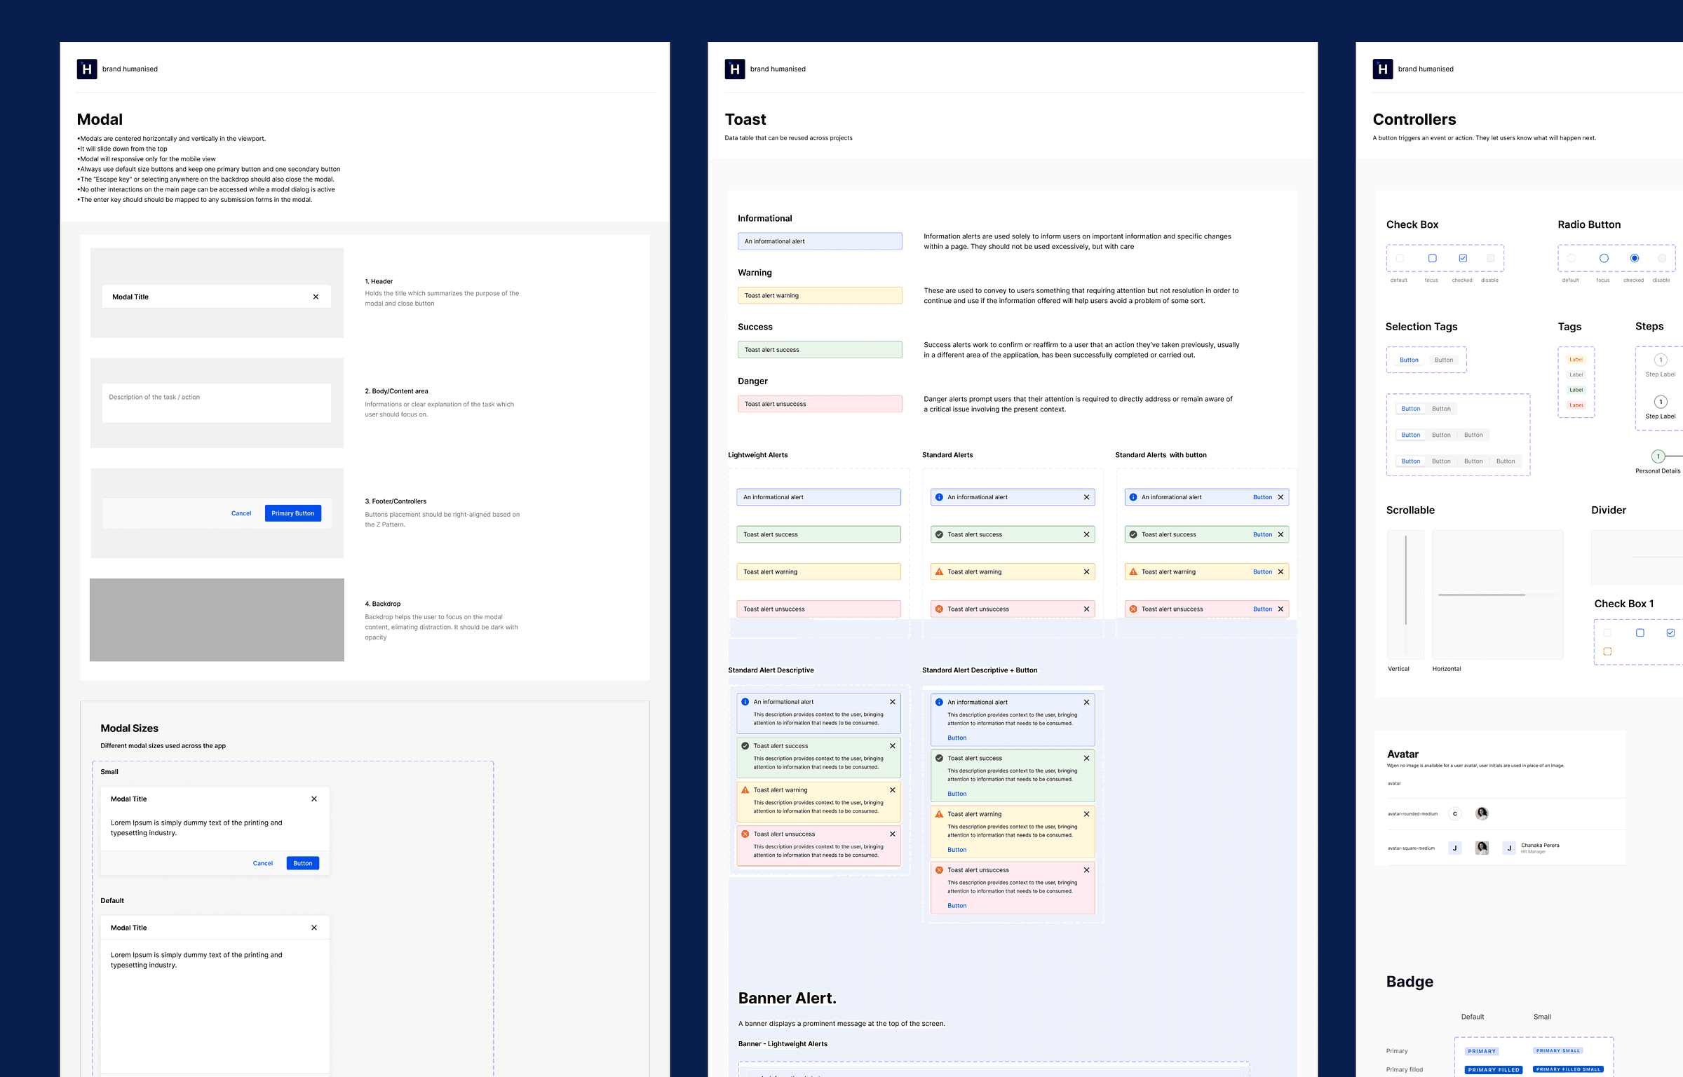Viewport: 1683px width, 1077px height.
Task: Click the photo avatar in the avatar-rounded-medium row
Action: (x=1482, y=813)
